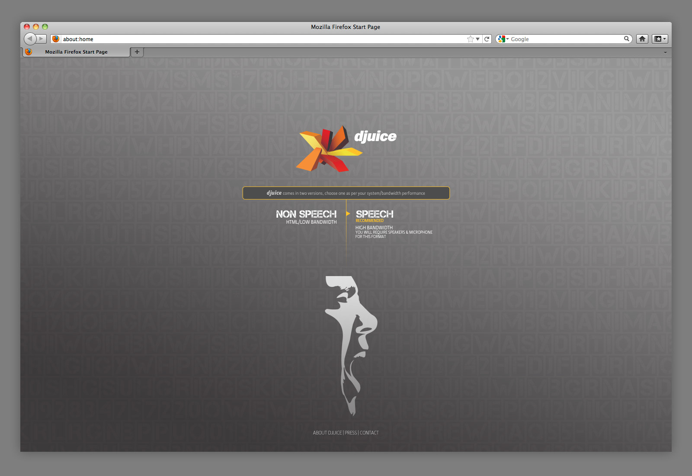The image size is (692, 476).
Task: Choose the SPEECH recommended version
Action: click(375, 214)
